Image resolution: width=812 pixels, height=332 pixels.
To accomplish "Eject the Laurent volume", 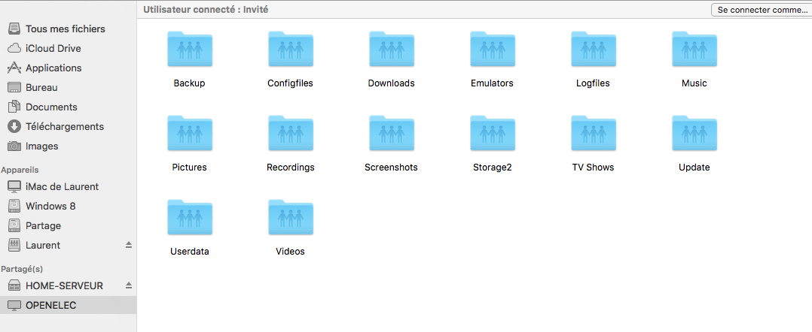I will 129,246.
